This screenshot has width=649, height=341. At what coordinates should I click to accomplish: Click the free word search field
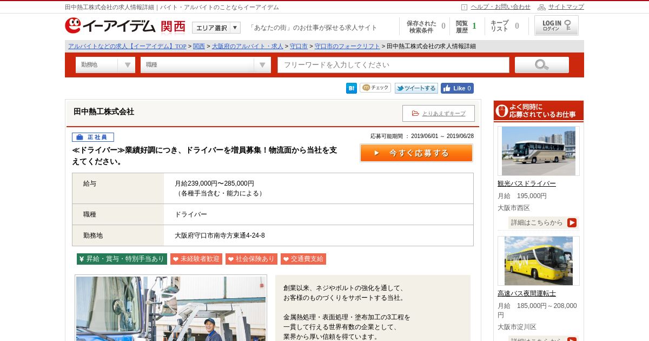393,65
